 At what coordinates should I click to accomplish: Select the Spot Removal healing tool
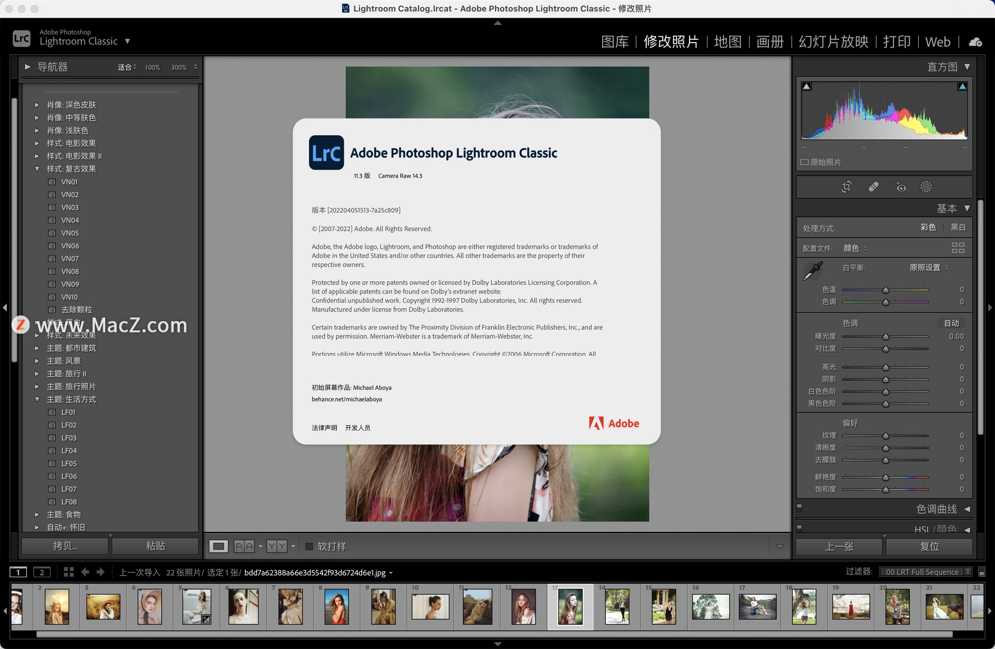(873, 187)
